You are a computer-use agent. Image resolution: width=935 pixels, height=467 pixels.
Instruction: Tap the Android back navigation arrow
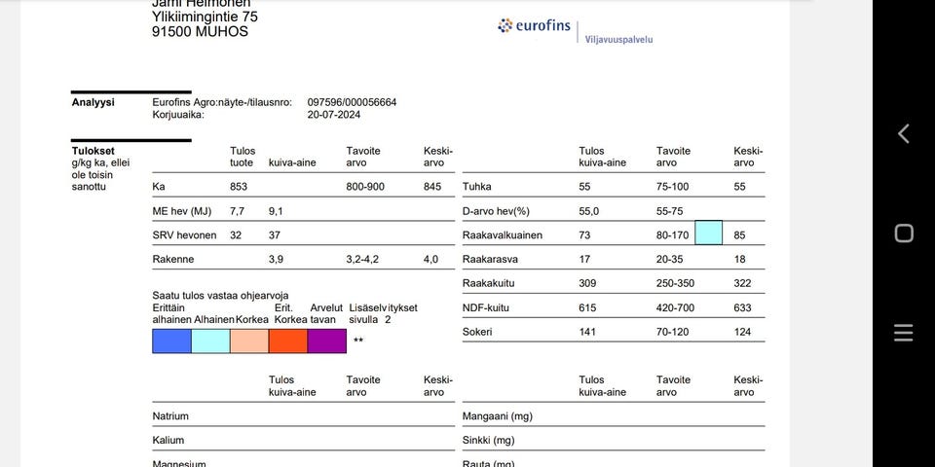pyautogui.click(x=904, y=133)
